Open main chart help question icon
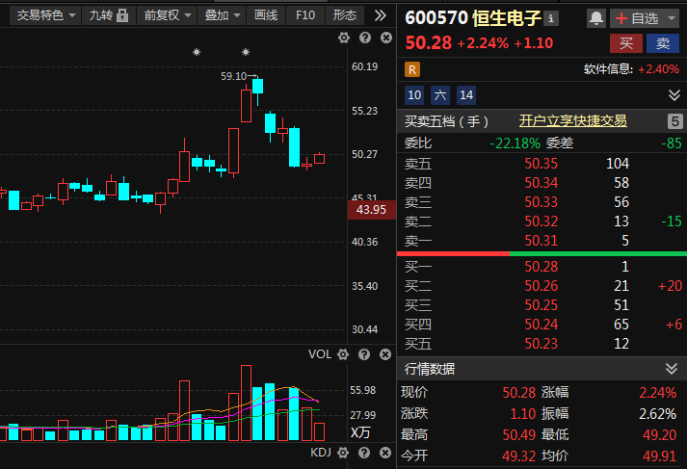687x469 pixels. click(x=365, y=39)
